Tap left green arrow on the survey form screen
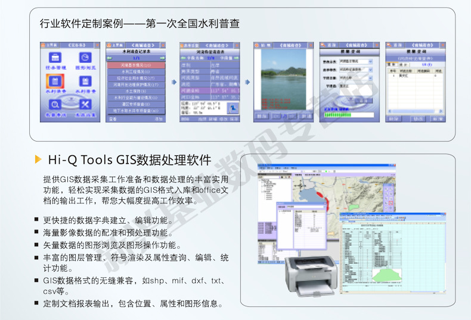Image resolution: width=471 pixels, height=320 pixels. (183, 58)
